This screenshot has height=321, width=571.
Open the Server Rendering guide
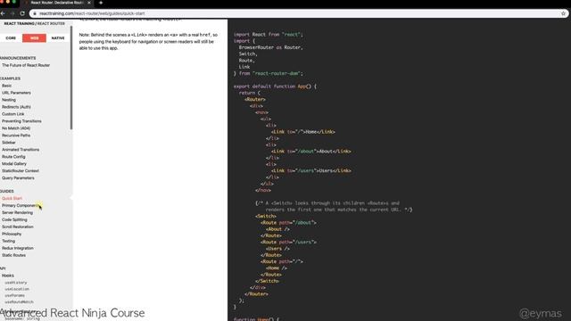point(17,212)
